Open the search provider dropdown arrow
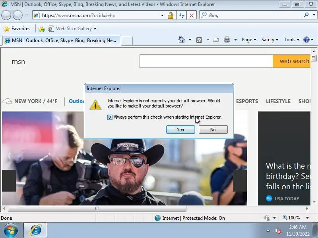The width and height of the screenshot is (318, 238). (x=314, y=15)
